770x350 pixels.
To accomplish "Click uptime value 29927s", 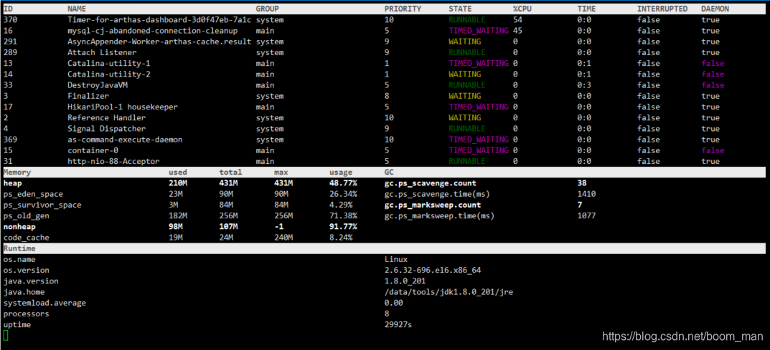I will [398, 324].
